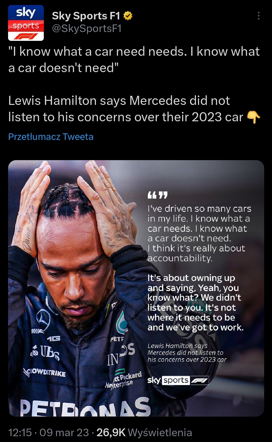Open the Sky Sports F1 profile avatar

26,23
